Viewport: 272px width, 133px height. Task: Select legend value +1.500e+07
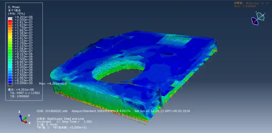24,36
